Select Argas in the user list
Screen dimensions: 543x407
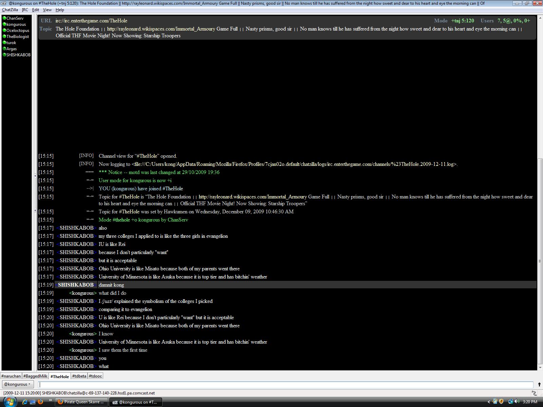click(x=16, y=49)
